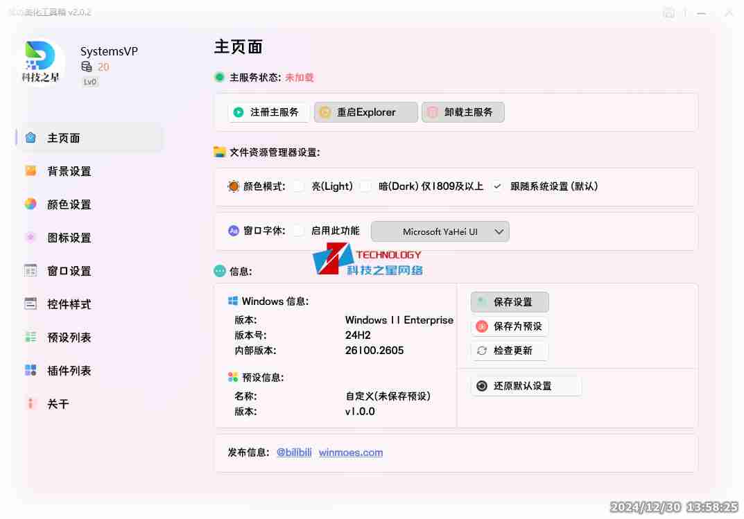This screenshot has height=519, width=744.
Task: Click the 控件样式 sidebar icon
Action: point(31,304)
